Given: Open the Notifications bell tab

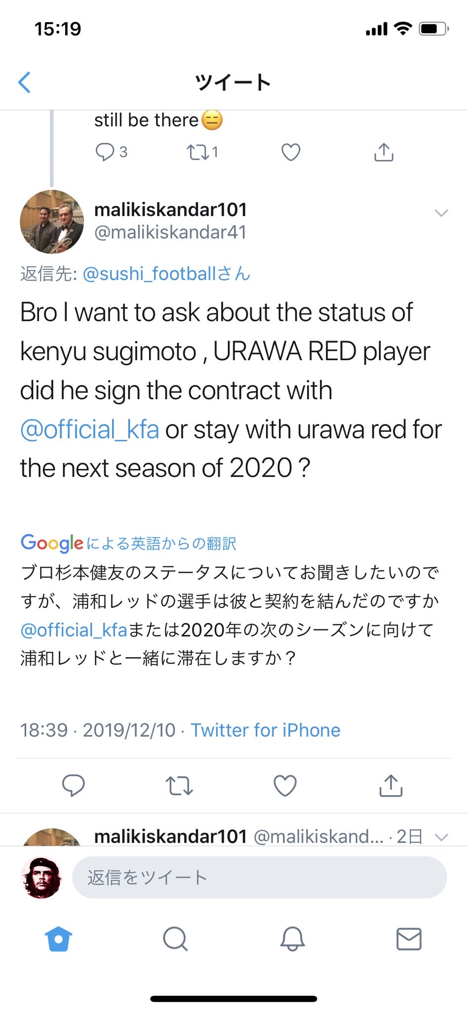Looking at the screenshot, I should [x=292, y=939].
